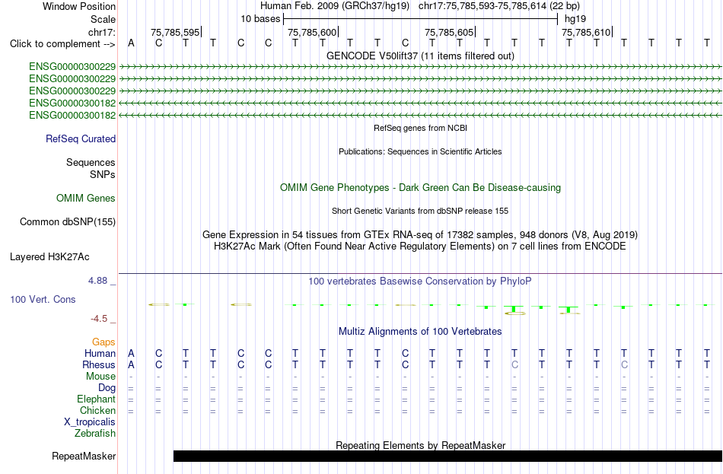Click the "hg19" label beside scale bar
This screenshot has width=723, height=474.
[x=575, y=19]
